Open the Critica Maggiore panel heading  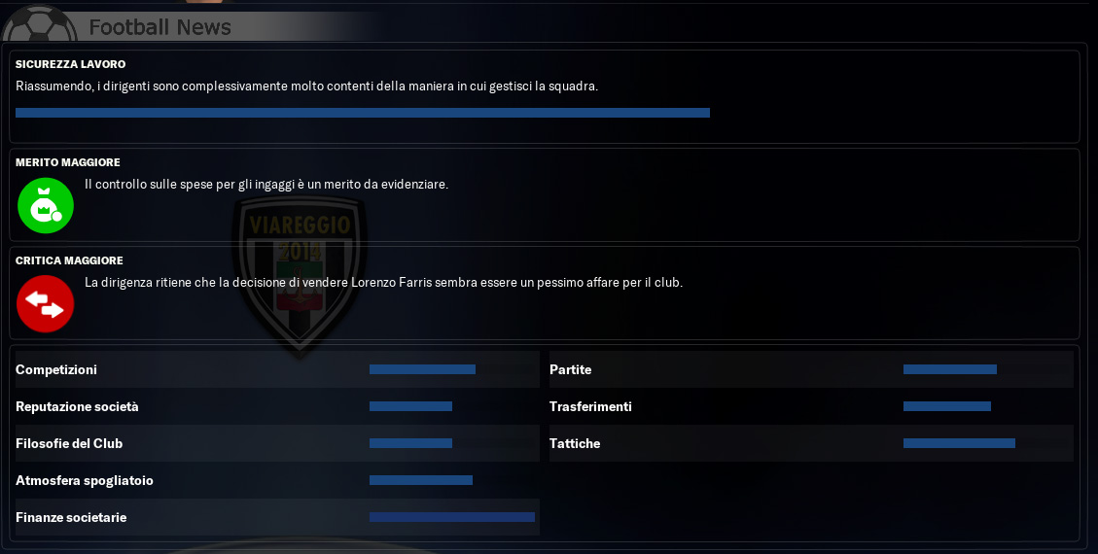[x=69, y=260]
